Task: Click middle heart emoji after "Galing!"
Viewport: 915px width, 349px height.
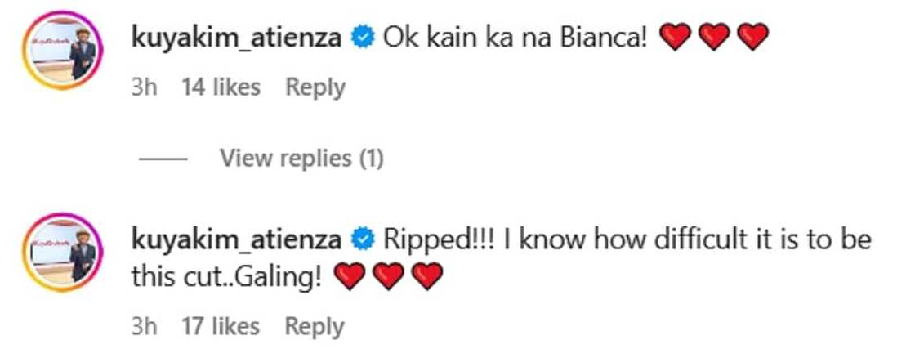Action: [388, 279]
